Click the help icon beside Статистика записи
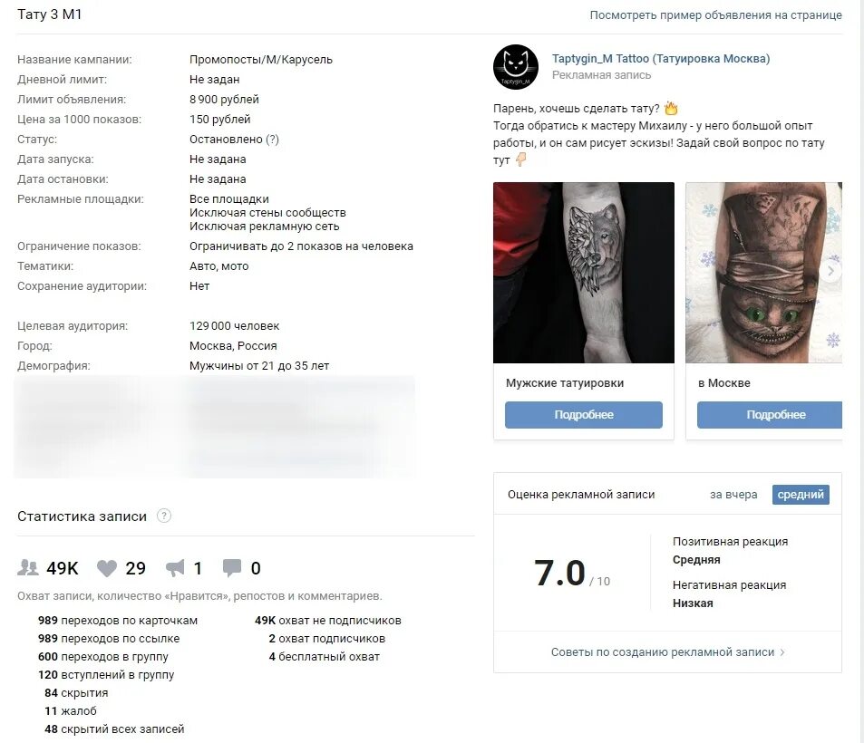Viewport: 864px width, 743px height. [164, 516]
